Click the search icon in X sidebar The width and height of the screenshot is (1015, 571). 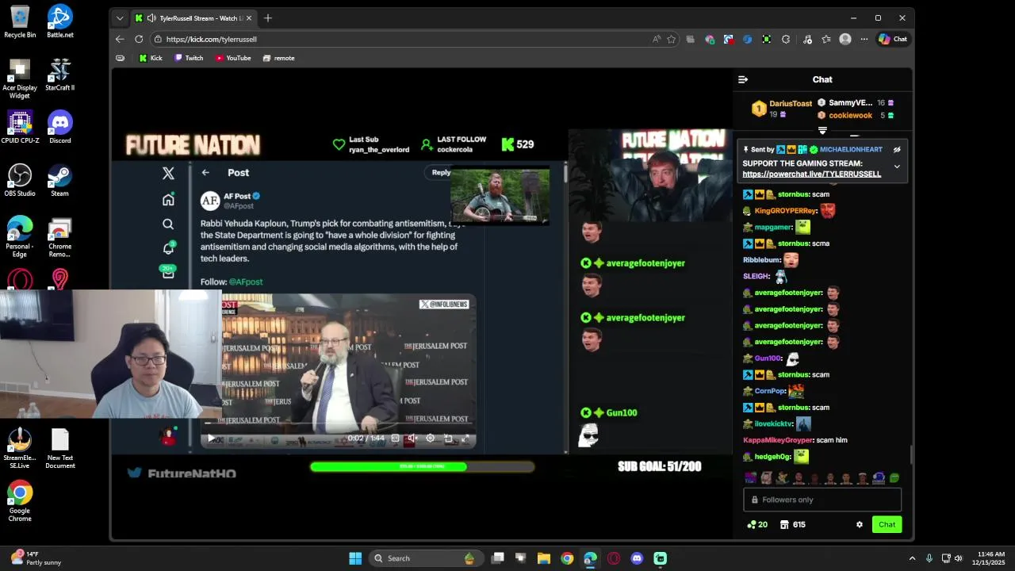(x=168, y=224)
